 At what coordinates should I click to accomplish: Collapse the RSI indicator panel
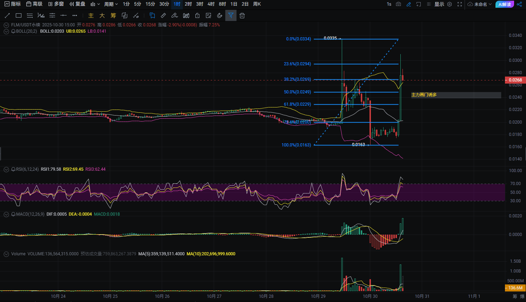pyautogui.click(x=6, y=169)
